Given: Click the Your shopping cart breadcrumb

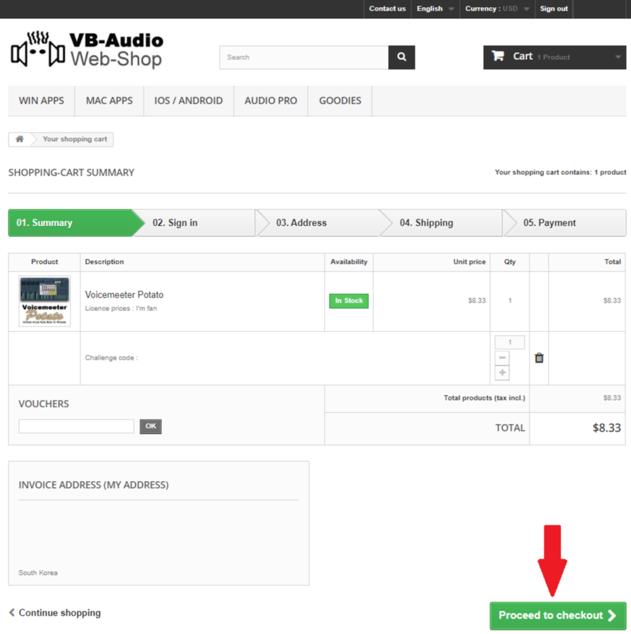Looking at the screenshot, I should pyautogui.click(x=75, y=139).
